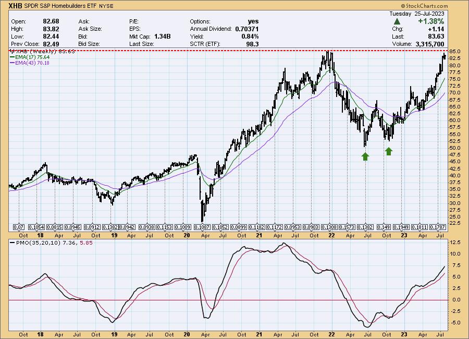Viewport: 469px width, 339px height.
Task: Click the dividend box 0.149
Action: pos(384,227)
